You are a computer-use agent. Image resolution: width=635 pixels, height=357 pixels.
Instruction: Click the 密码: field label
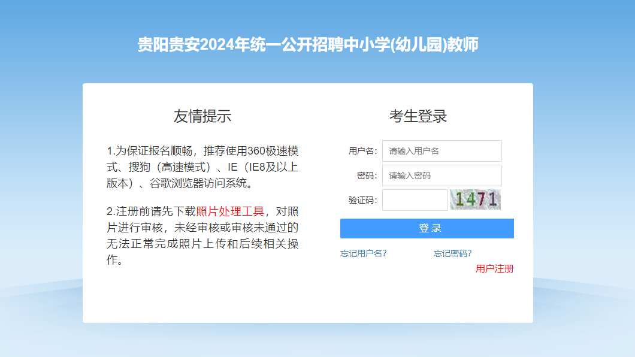click(367, 176)
